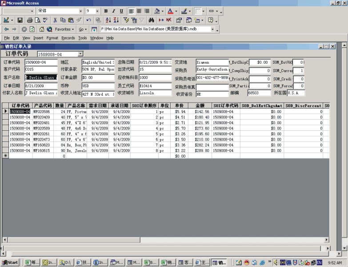Click the Save disk icon

click(20, 20)
